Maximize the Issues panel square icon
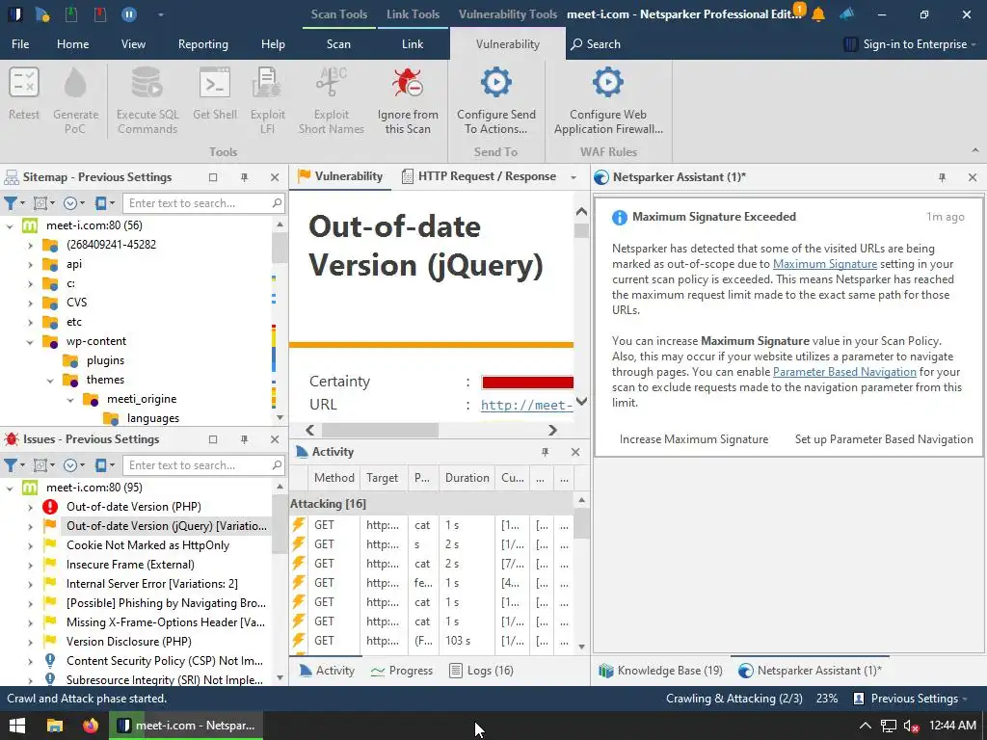This screenshot has width=987, height=740. click(x=213, y=439)
